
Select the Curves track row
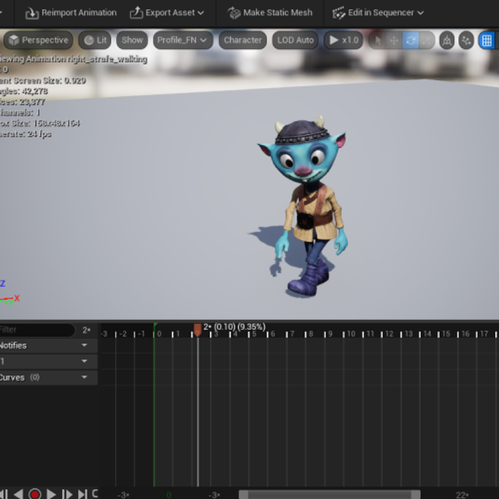coord(48,377)
